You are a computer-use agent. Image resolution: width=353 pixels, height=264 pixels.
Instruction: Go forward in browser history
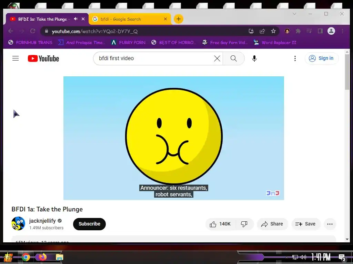pos(22,31)
